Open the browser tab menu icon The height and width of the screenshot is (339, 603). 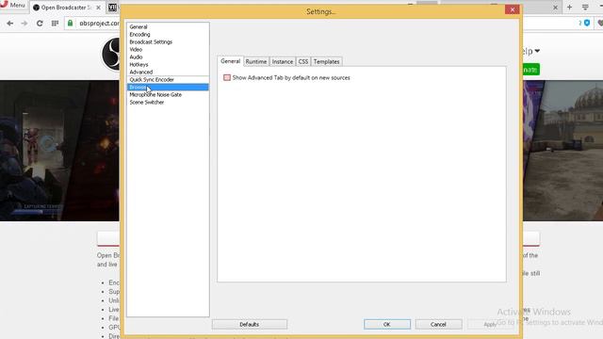[x=585, y=7]
